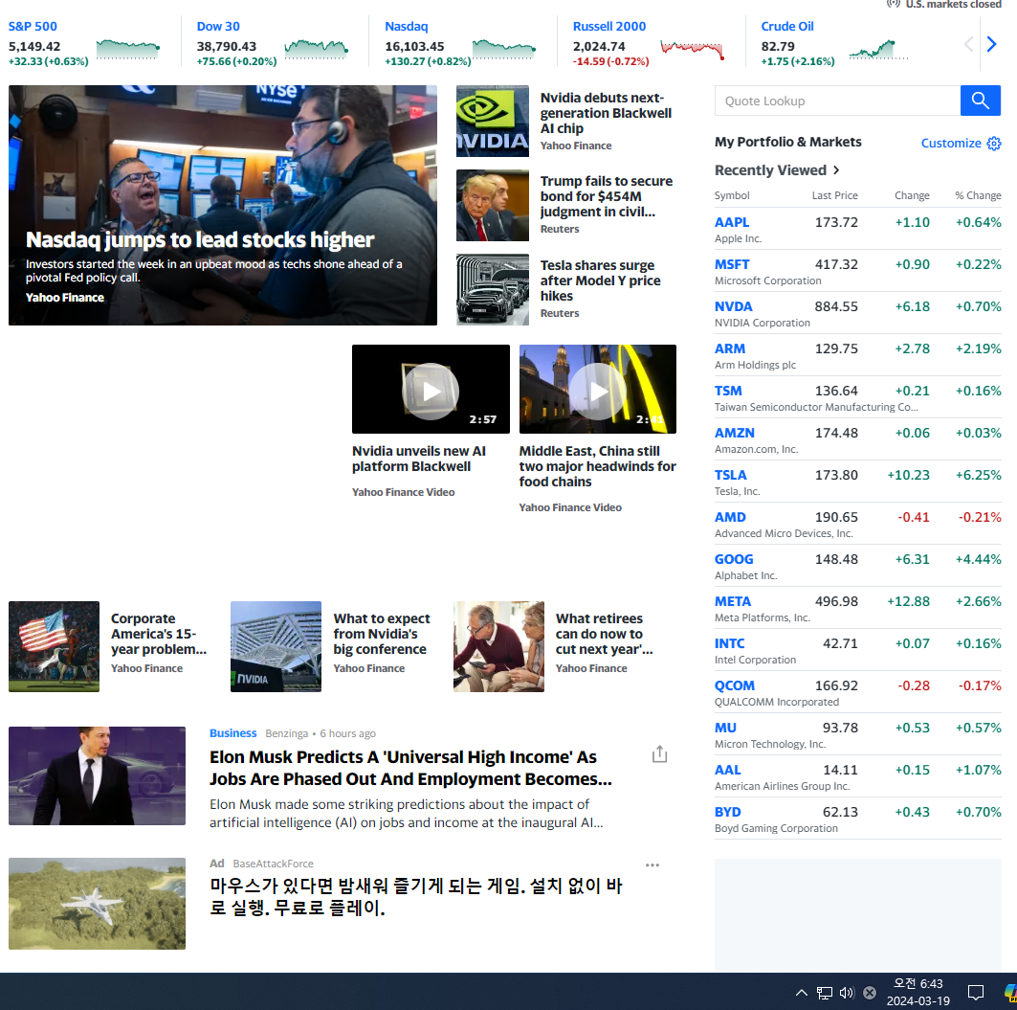Click the taskbar network icon
The height and width of the screenshot is (1010, 1017).
point(825,993)
